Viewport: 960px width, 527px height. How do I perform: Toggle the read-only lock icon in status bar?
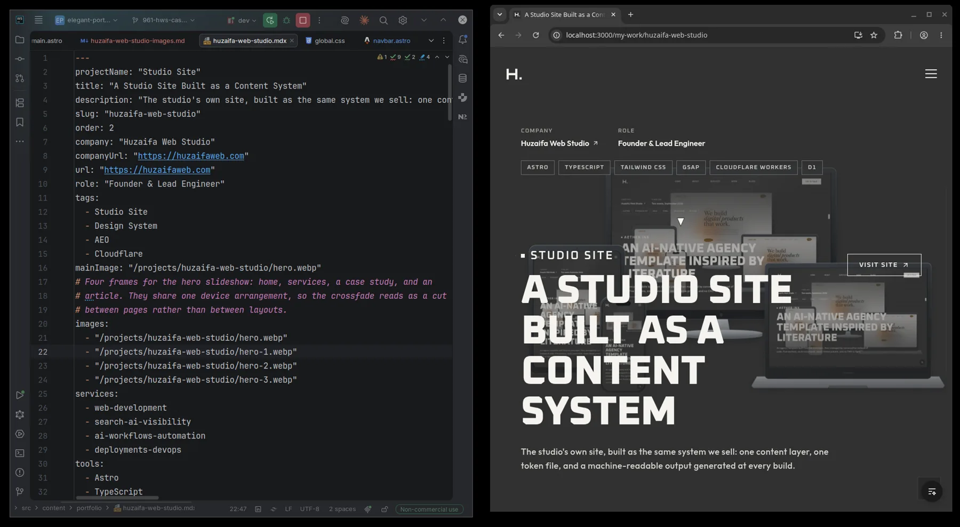pyautogui.click(x=385, y=509)
